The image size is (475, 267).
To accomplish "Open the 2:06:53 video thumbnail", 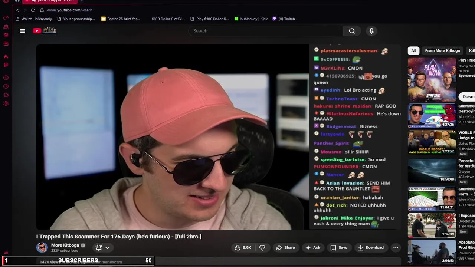I will pyautogui.click(x=432, y=252).
